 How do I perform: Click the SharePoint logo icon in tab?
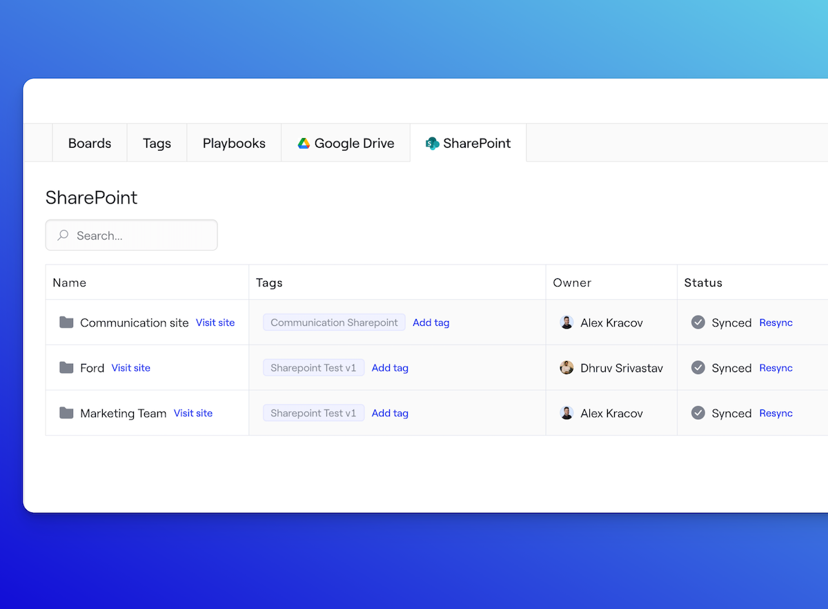(x=433, y=144)
